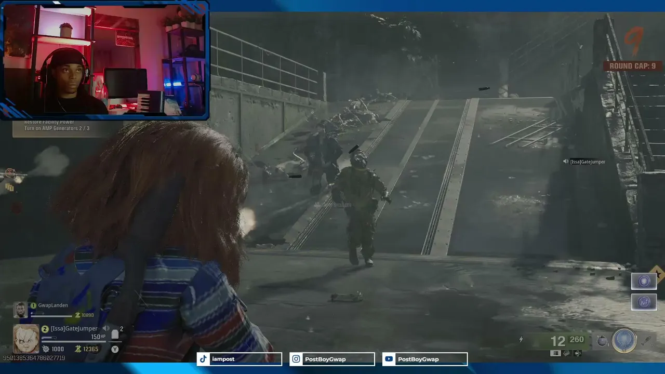Click the streamer webcam feed

point(105,59)
